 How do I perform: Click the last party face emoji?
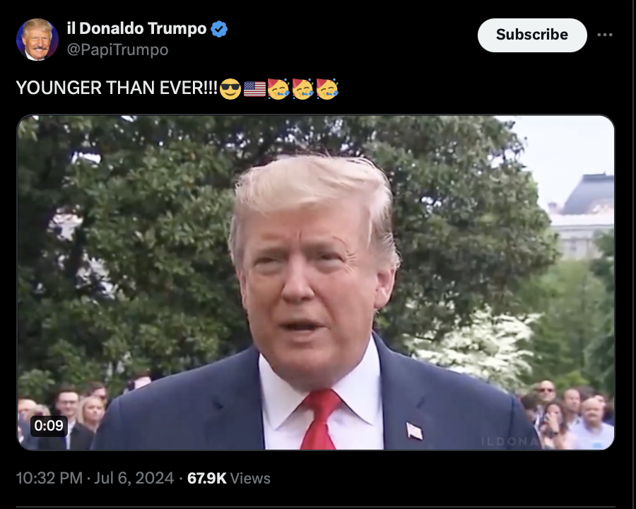click(x=327, y=88)
